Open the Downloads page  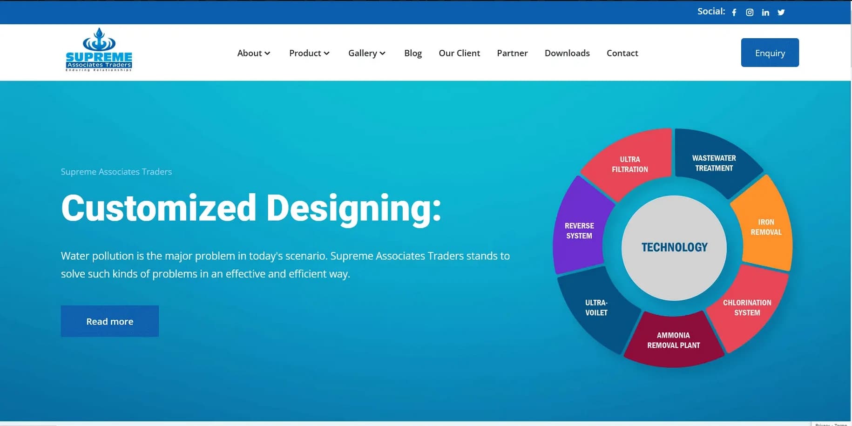pos(567,53)
